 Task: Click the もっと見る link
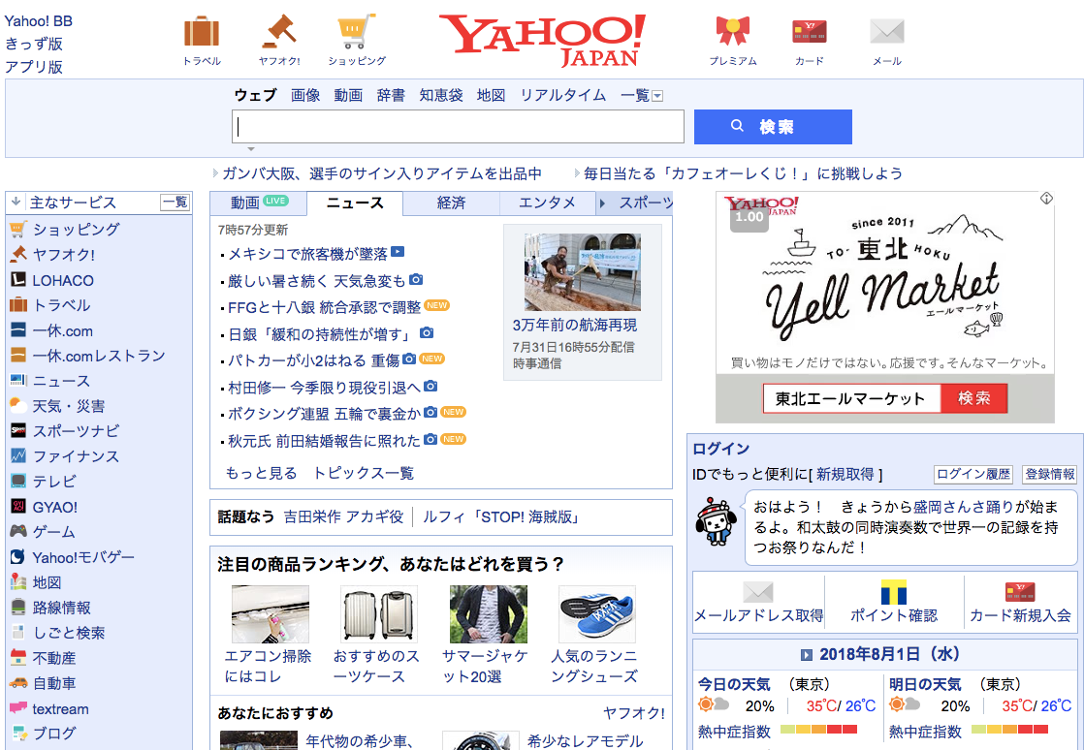pyautogui.click(x=262, y=473)
